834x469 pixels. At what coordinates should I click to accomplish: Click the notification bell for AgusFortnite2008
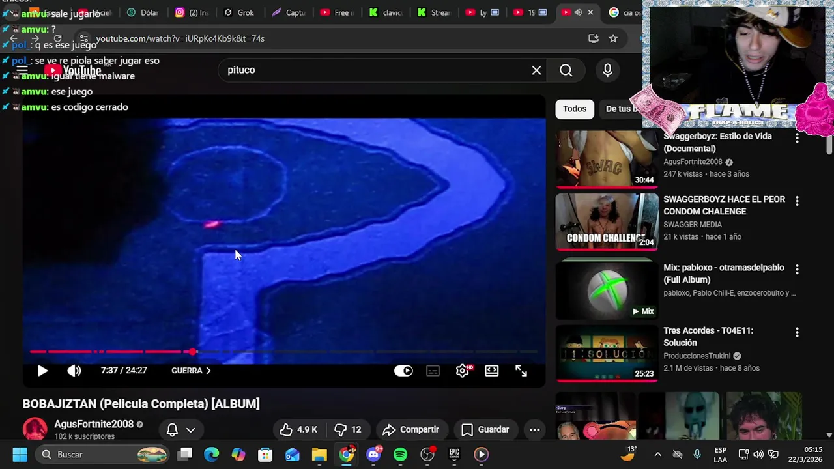(172, 430)
